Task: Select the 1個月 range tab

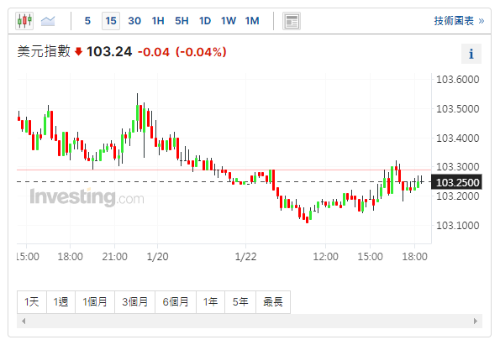Action: tap(95, 301)
